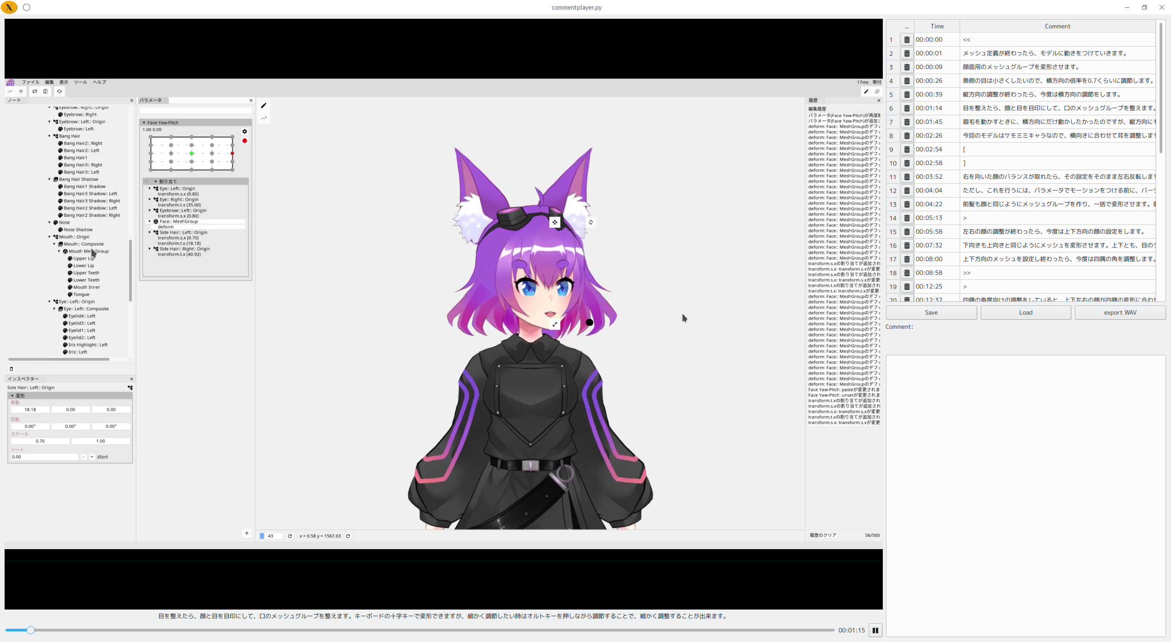The image size is (1171, 642).
Task: Remove the 00:03:52 comment via trash icon
Action: pyautogui.click(x=907, y=177)
